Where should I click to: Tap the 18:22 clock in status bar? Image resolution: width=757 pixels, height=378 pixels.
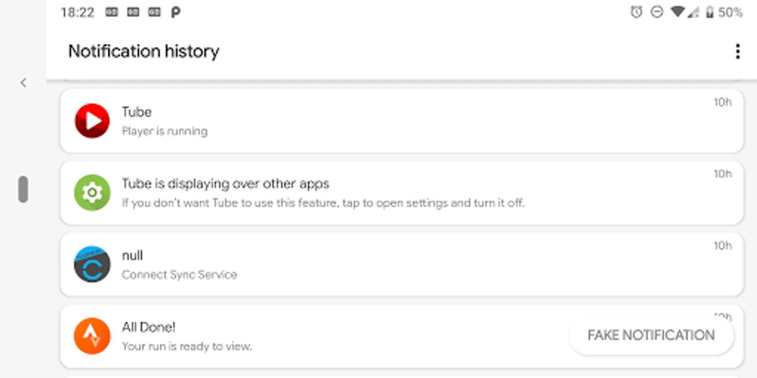pyautogui.click(x=77, y=12)
